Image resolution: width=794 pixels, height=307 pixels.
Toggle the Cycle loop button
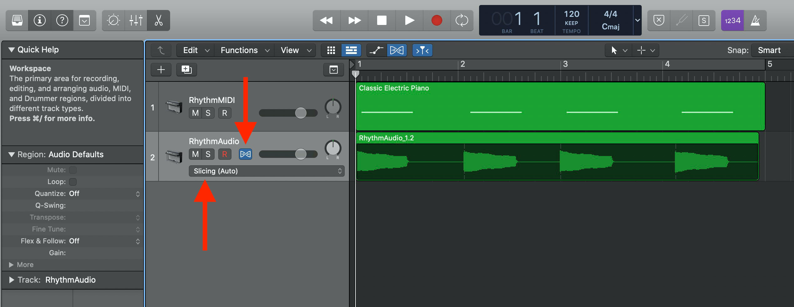point(462,21)
